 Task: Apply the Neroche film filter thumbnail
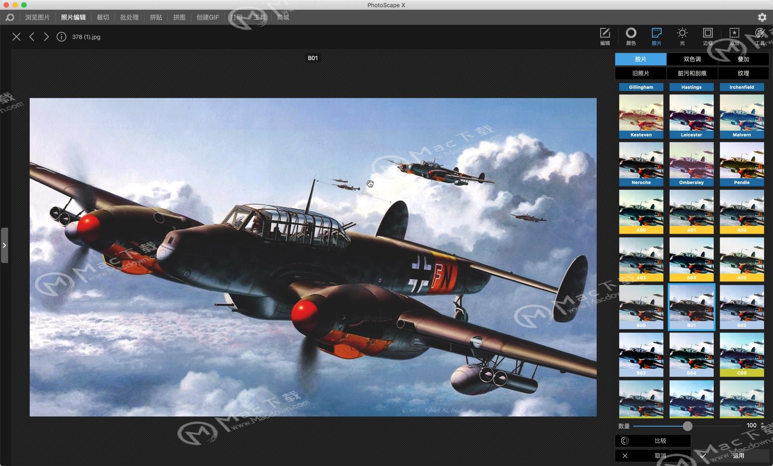[641, 164]
